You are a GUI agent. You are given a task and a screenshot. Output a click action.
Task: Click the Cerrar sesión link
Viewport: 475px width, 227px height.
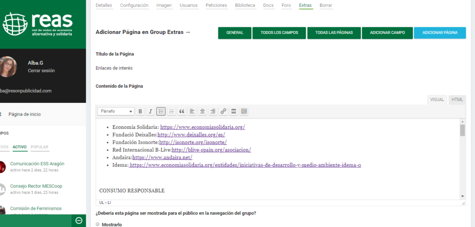(x=41, y=71)
